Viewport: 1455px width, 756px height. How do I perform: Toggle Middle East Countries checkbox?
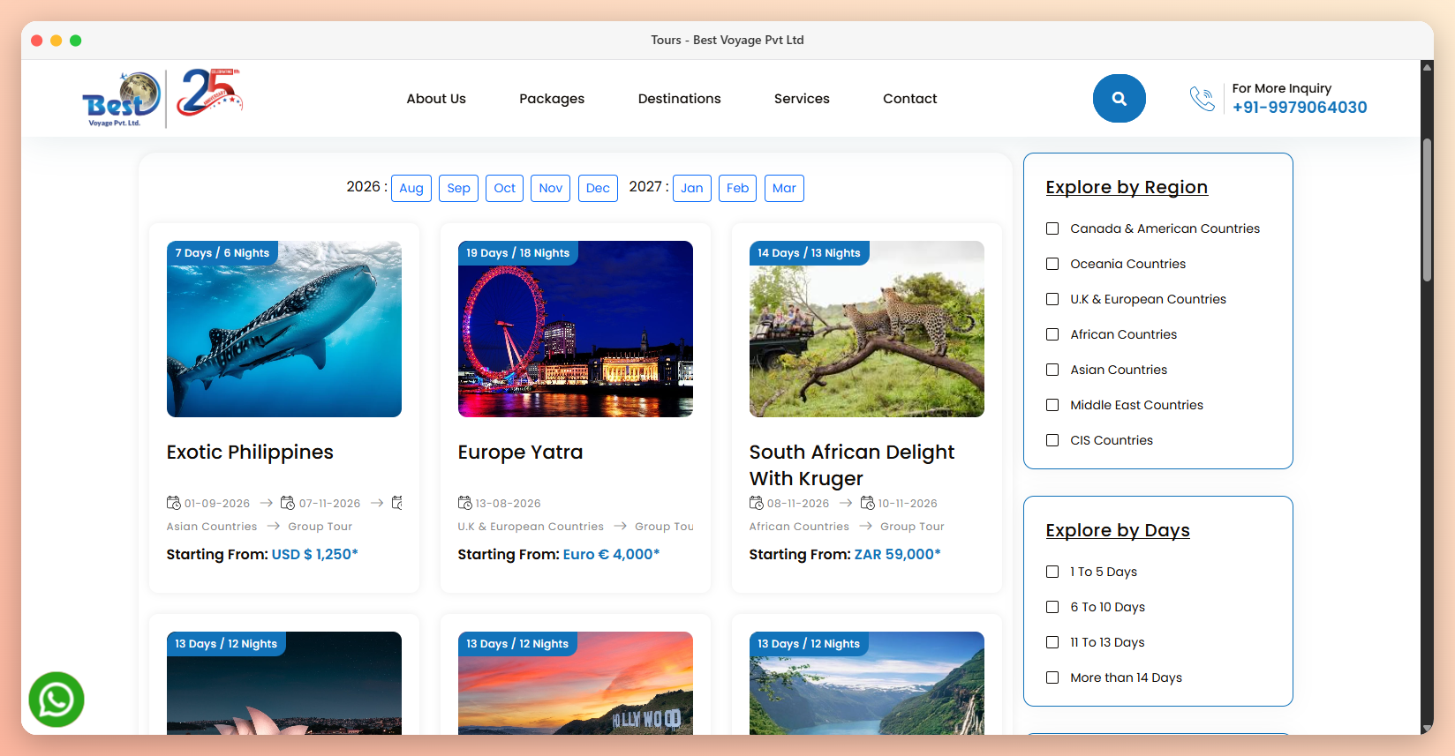pyautogui.click(x=1052, y=405)
